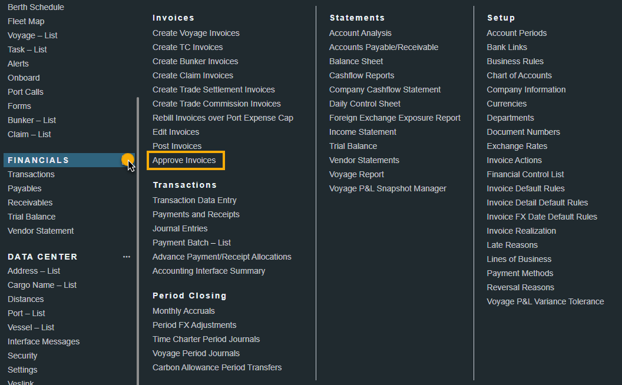Open Foreign Exchange Exposure Report
Image resolution: width=622 pixels, height=385 pixels.
click(395, 118)
